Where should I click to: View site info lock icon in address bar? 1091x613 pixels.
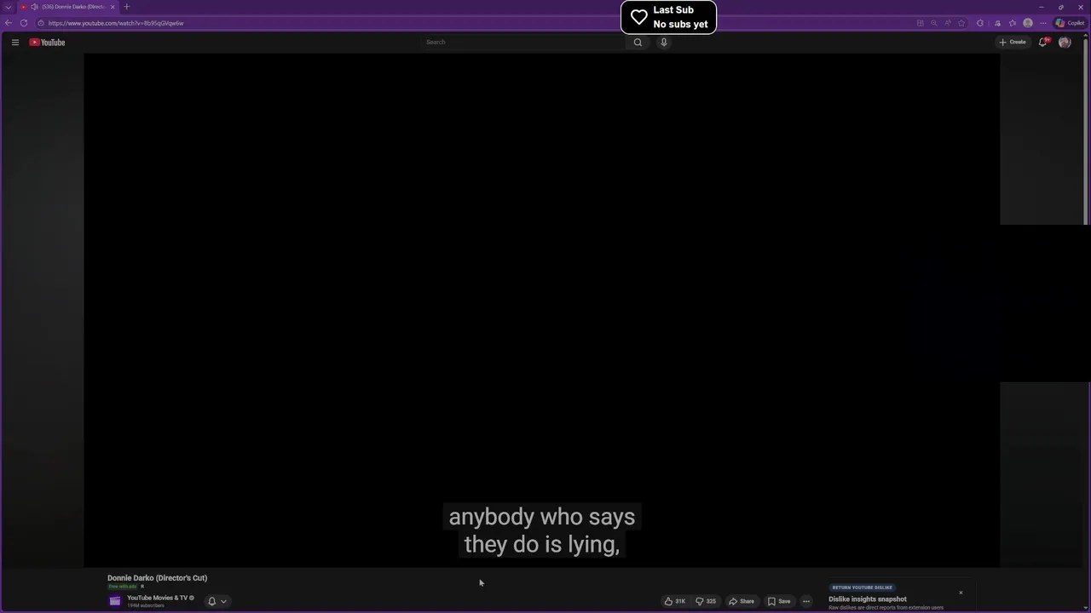tap(41, 23)
